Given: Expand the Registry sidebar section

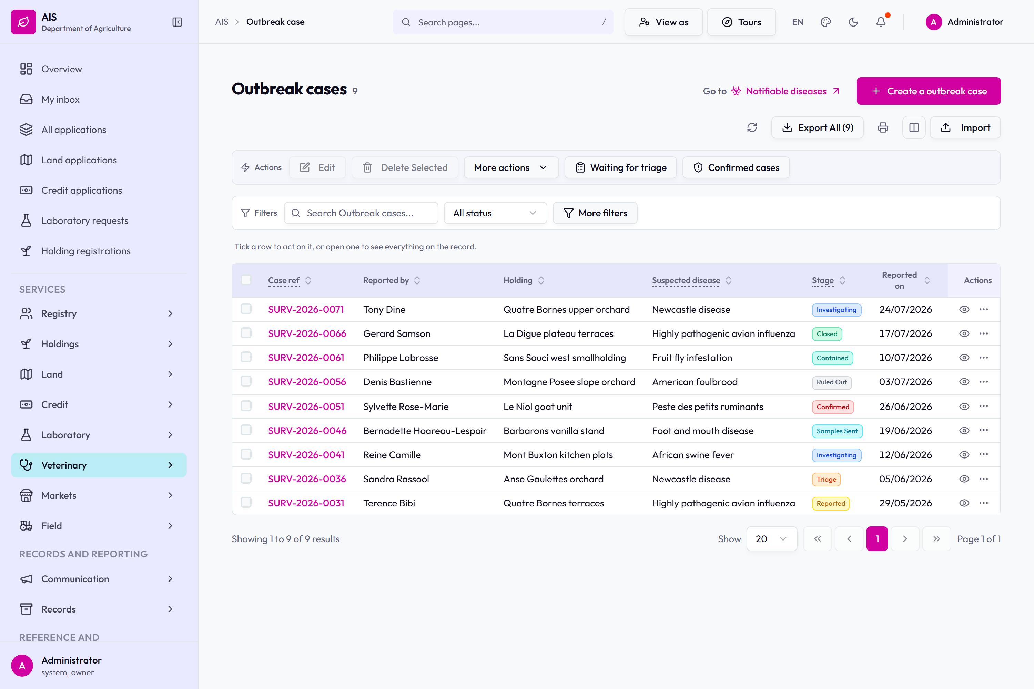Looking at the screenshot, I should 99,314.
